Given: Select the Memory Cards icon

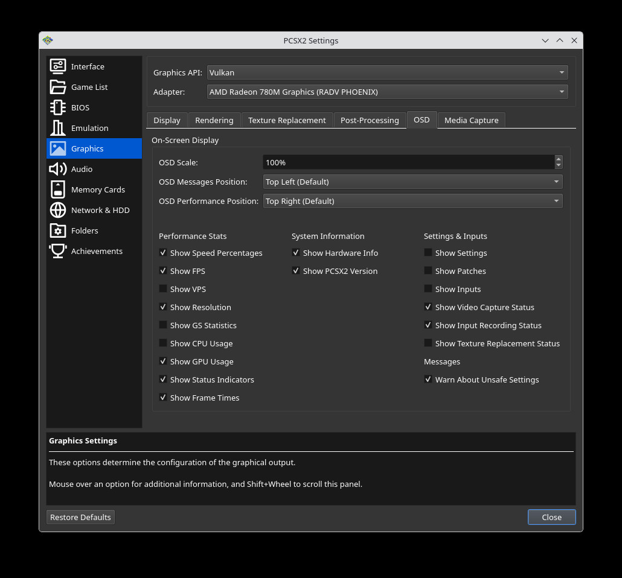Looking at the screenshot, I should 58,189.
